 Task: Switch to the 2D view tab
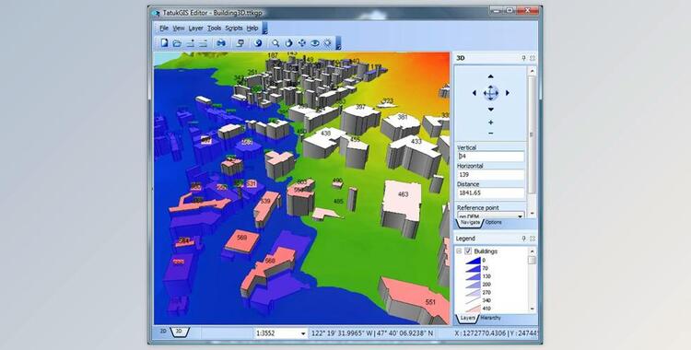(x=162, y=331)
